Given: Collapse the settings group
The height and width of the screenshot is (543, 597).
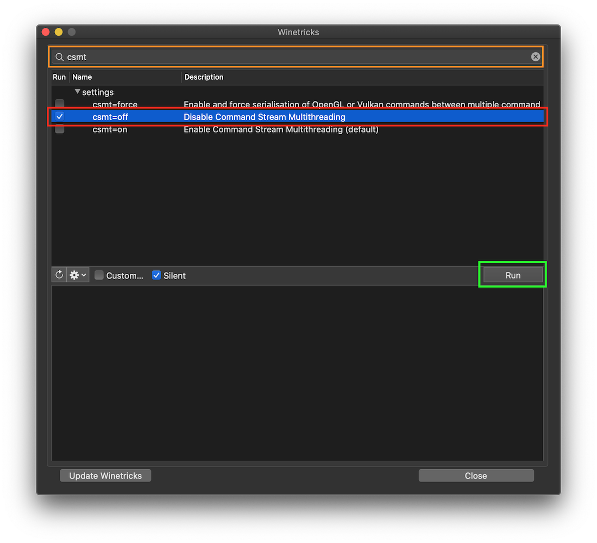Looking at the screenshot, I should tap(77, 92).
